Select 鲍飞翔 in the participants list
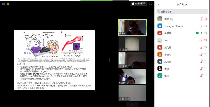210x107 pixels. tap(167, 47)
